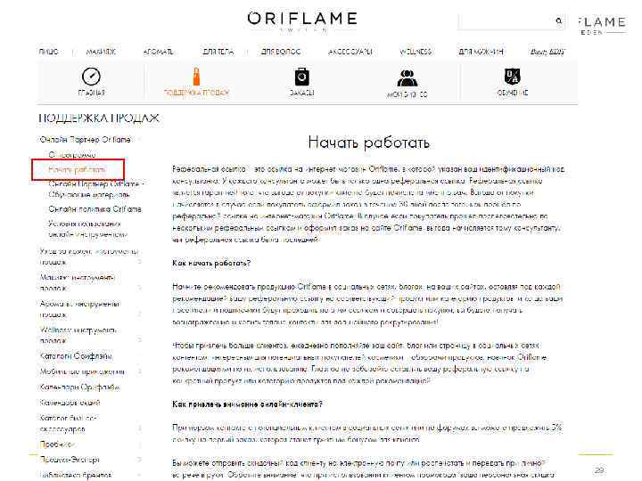
Task: Click the Моя сеть people icon
Action: click(407, 77)
